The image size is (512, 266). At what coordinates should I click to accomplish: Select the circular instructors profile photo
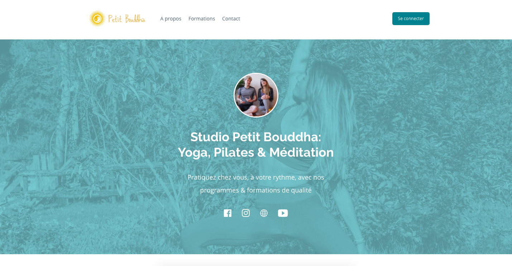(x=256, y=95)
